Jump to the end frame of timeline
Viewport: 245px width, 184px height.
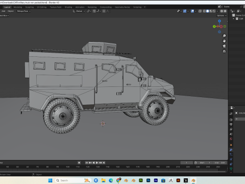(104, 163)
